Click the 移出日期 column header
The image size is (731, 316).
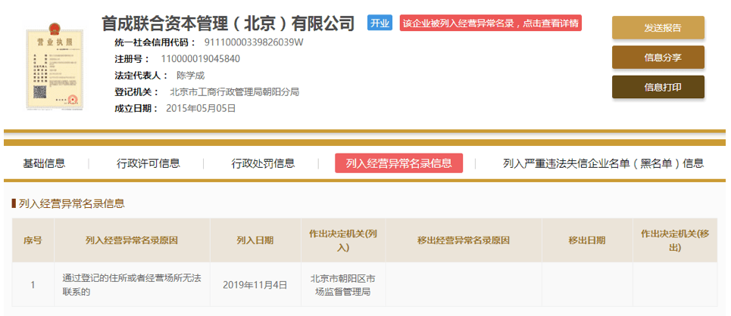click(x=587, y=240)
